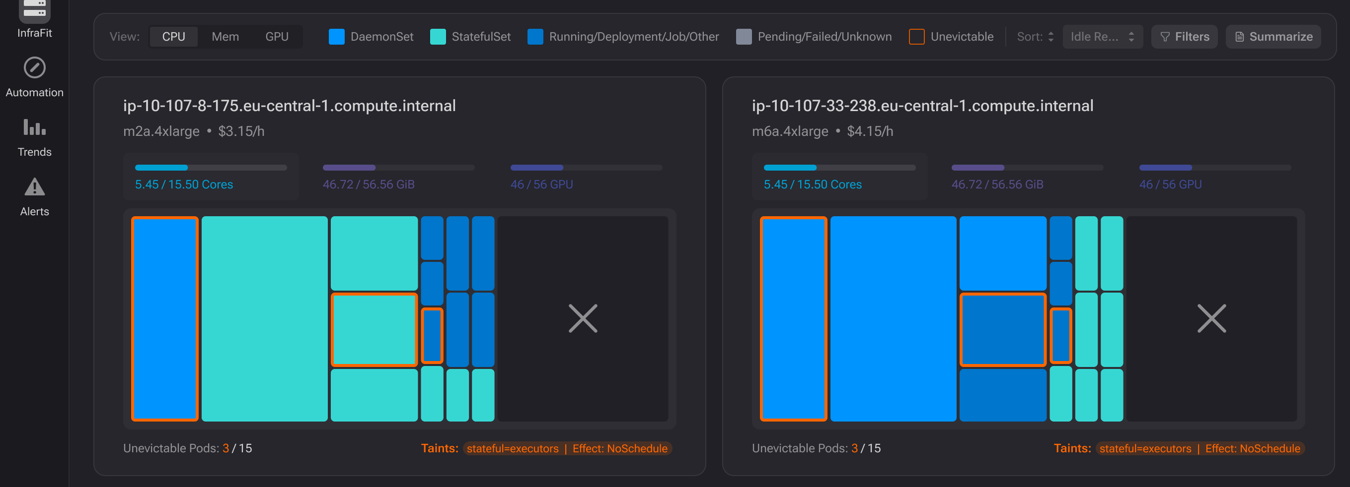Screen dimensions: 1350x487
Task: Switch view to CPU
Action: pos(173,37)
